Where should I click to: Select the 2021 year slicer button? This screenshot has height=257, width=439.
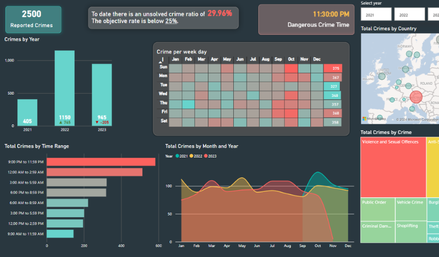click(376, 14)
